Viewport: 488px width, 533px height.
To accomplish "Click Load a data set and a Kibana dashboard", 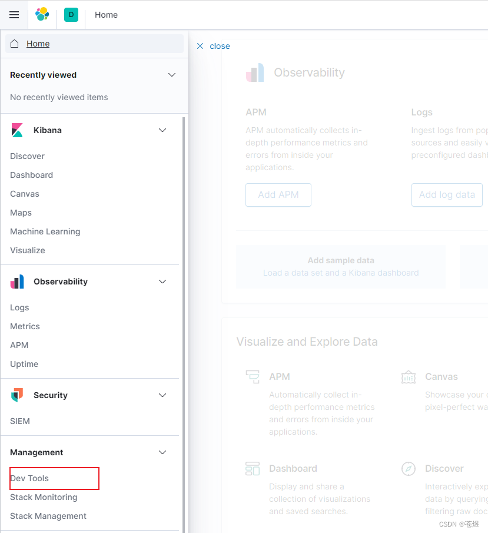I will (341, 273).
